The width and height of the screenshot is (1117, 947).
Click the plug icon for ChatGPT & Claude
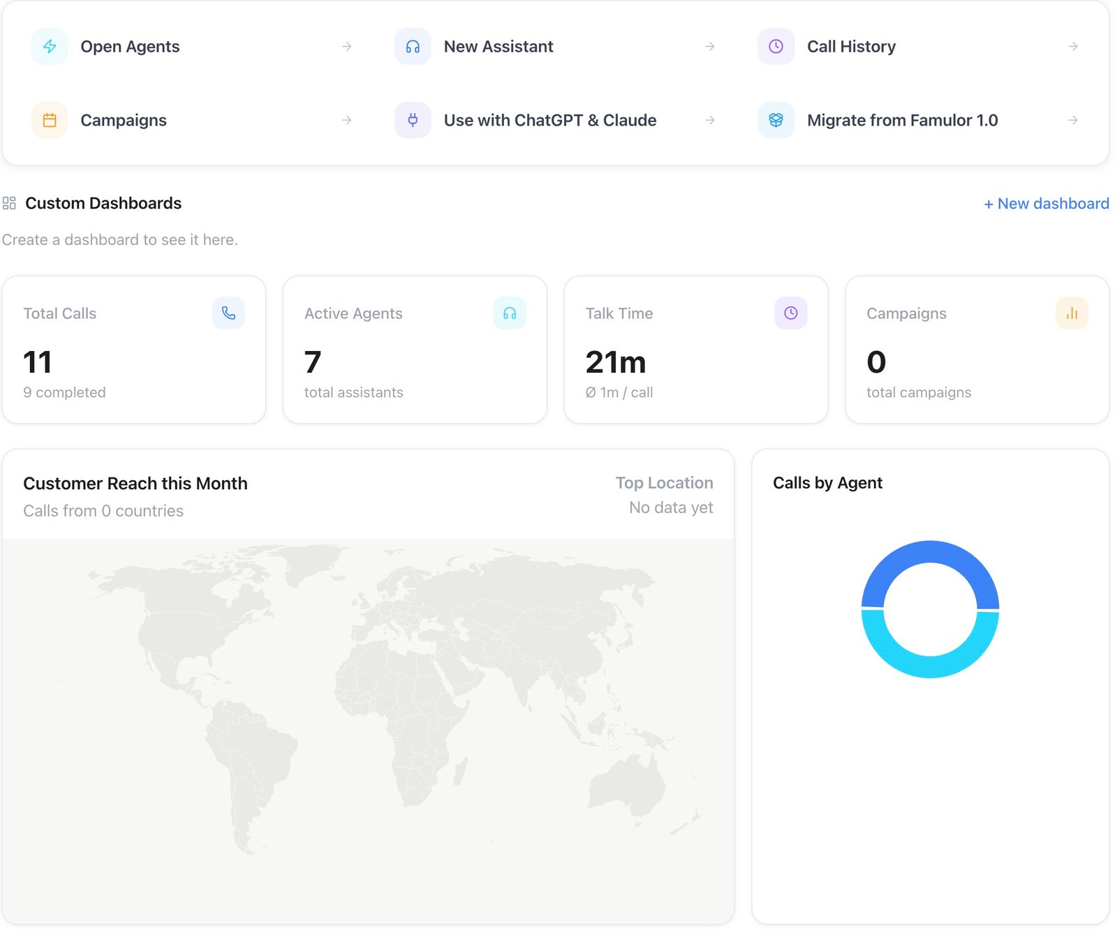click(413, 120)
